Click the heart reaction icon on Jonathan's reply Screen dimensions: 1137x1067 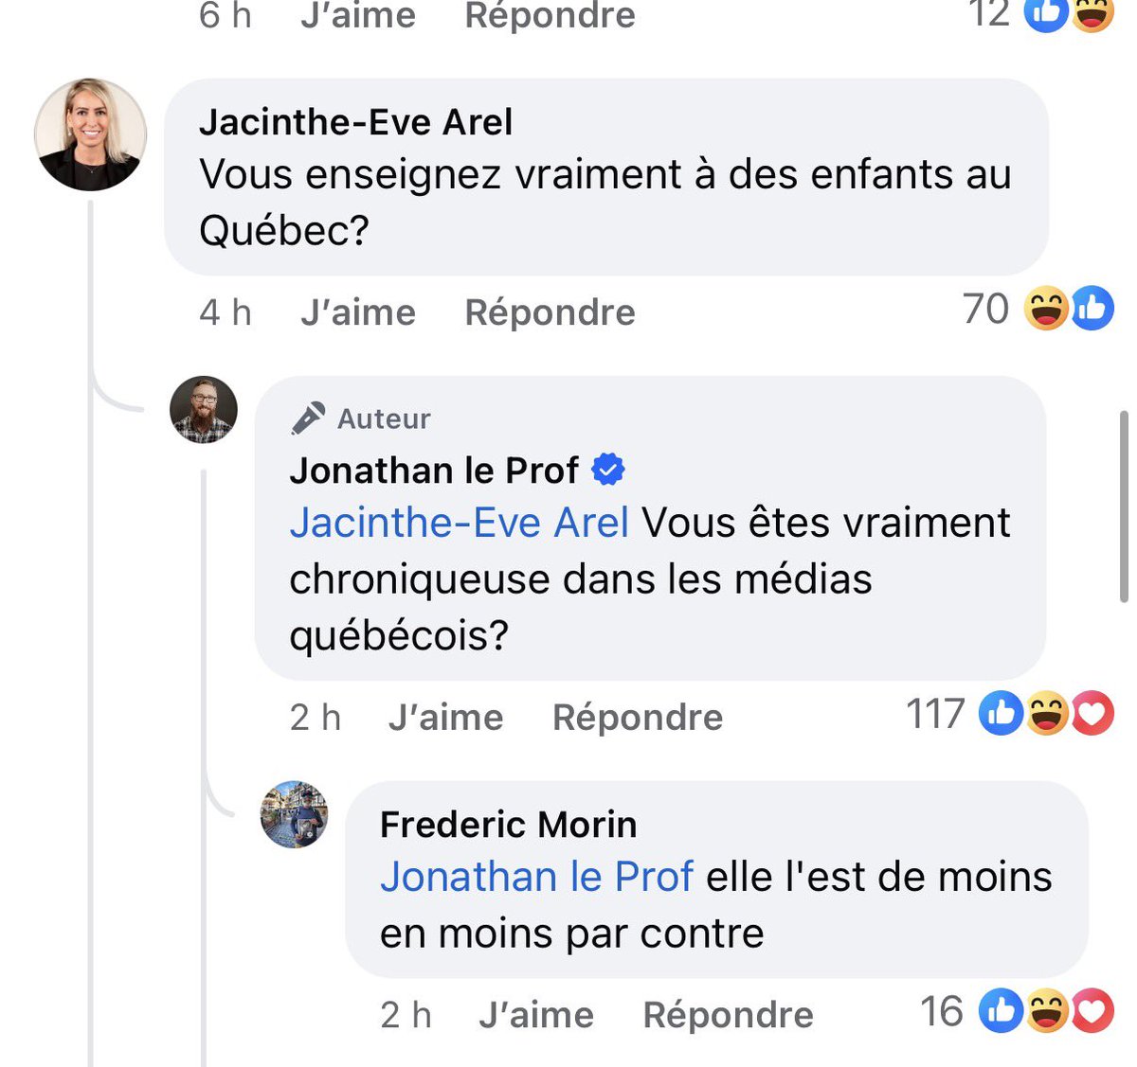(x=1092, y=715)
